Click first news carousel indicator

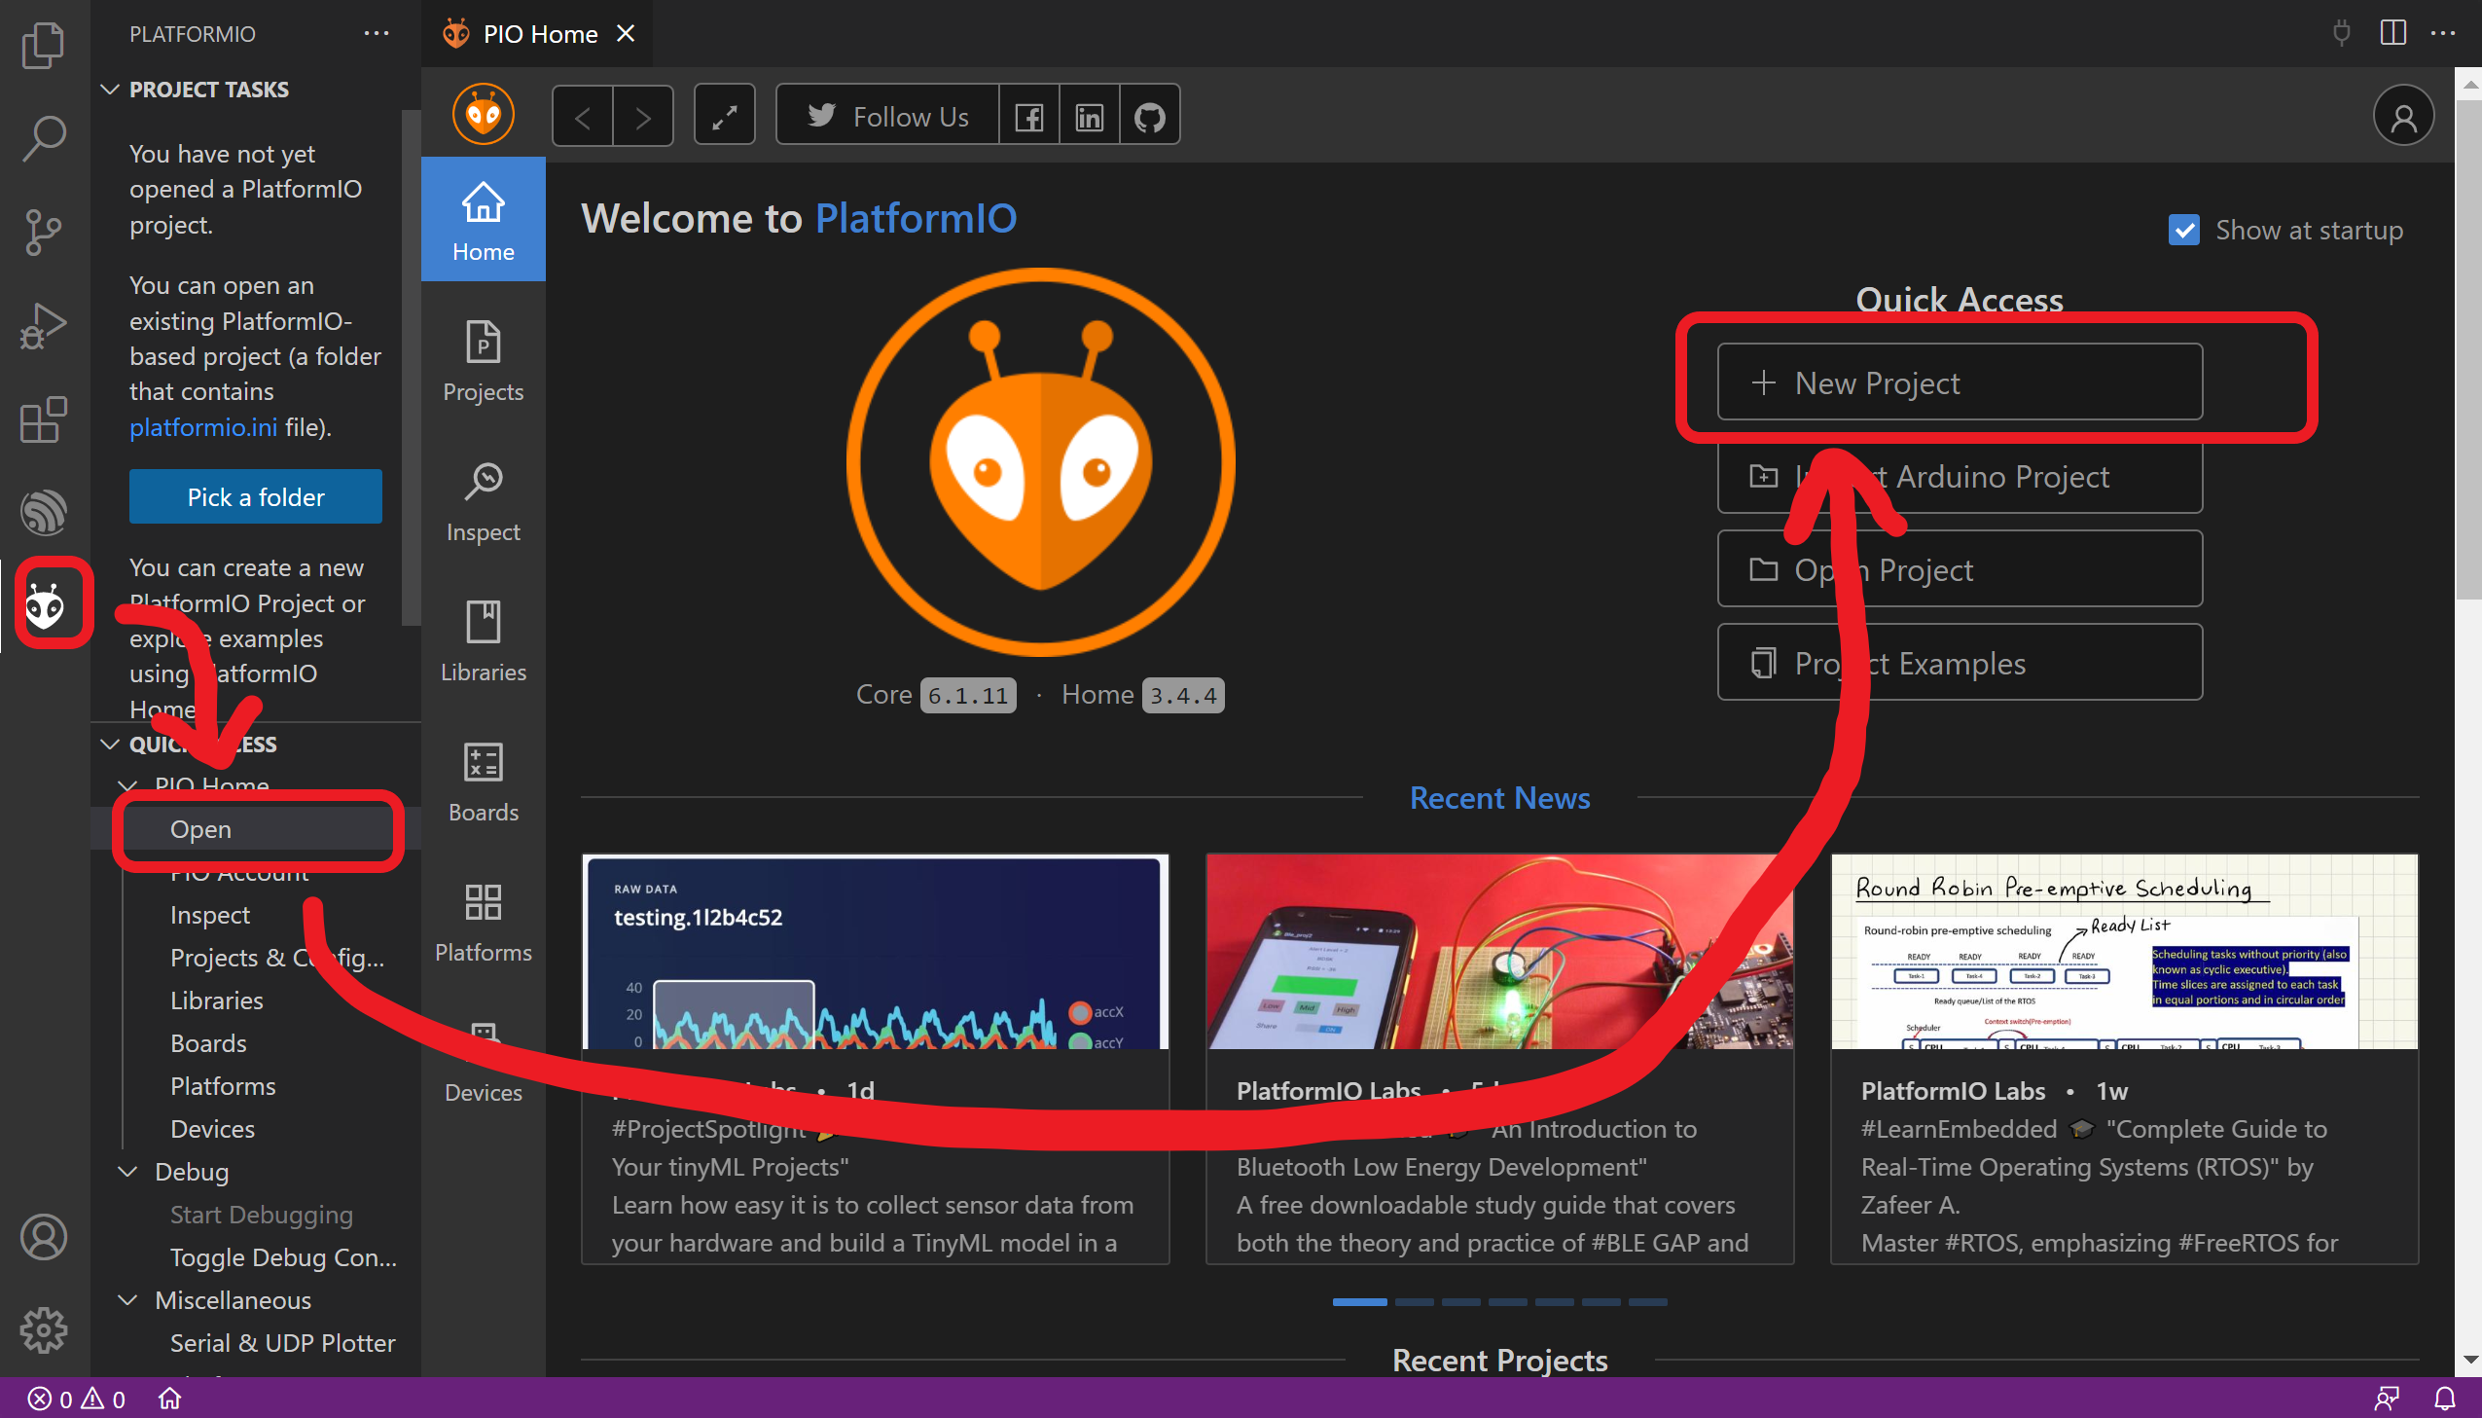(x=1359, y=1301)
